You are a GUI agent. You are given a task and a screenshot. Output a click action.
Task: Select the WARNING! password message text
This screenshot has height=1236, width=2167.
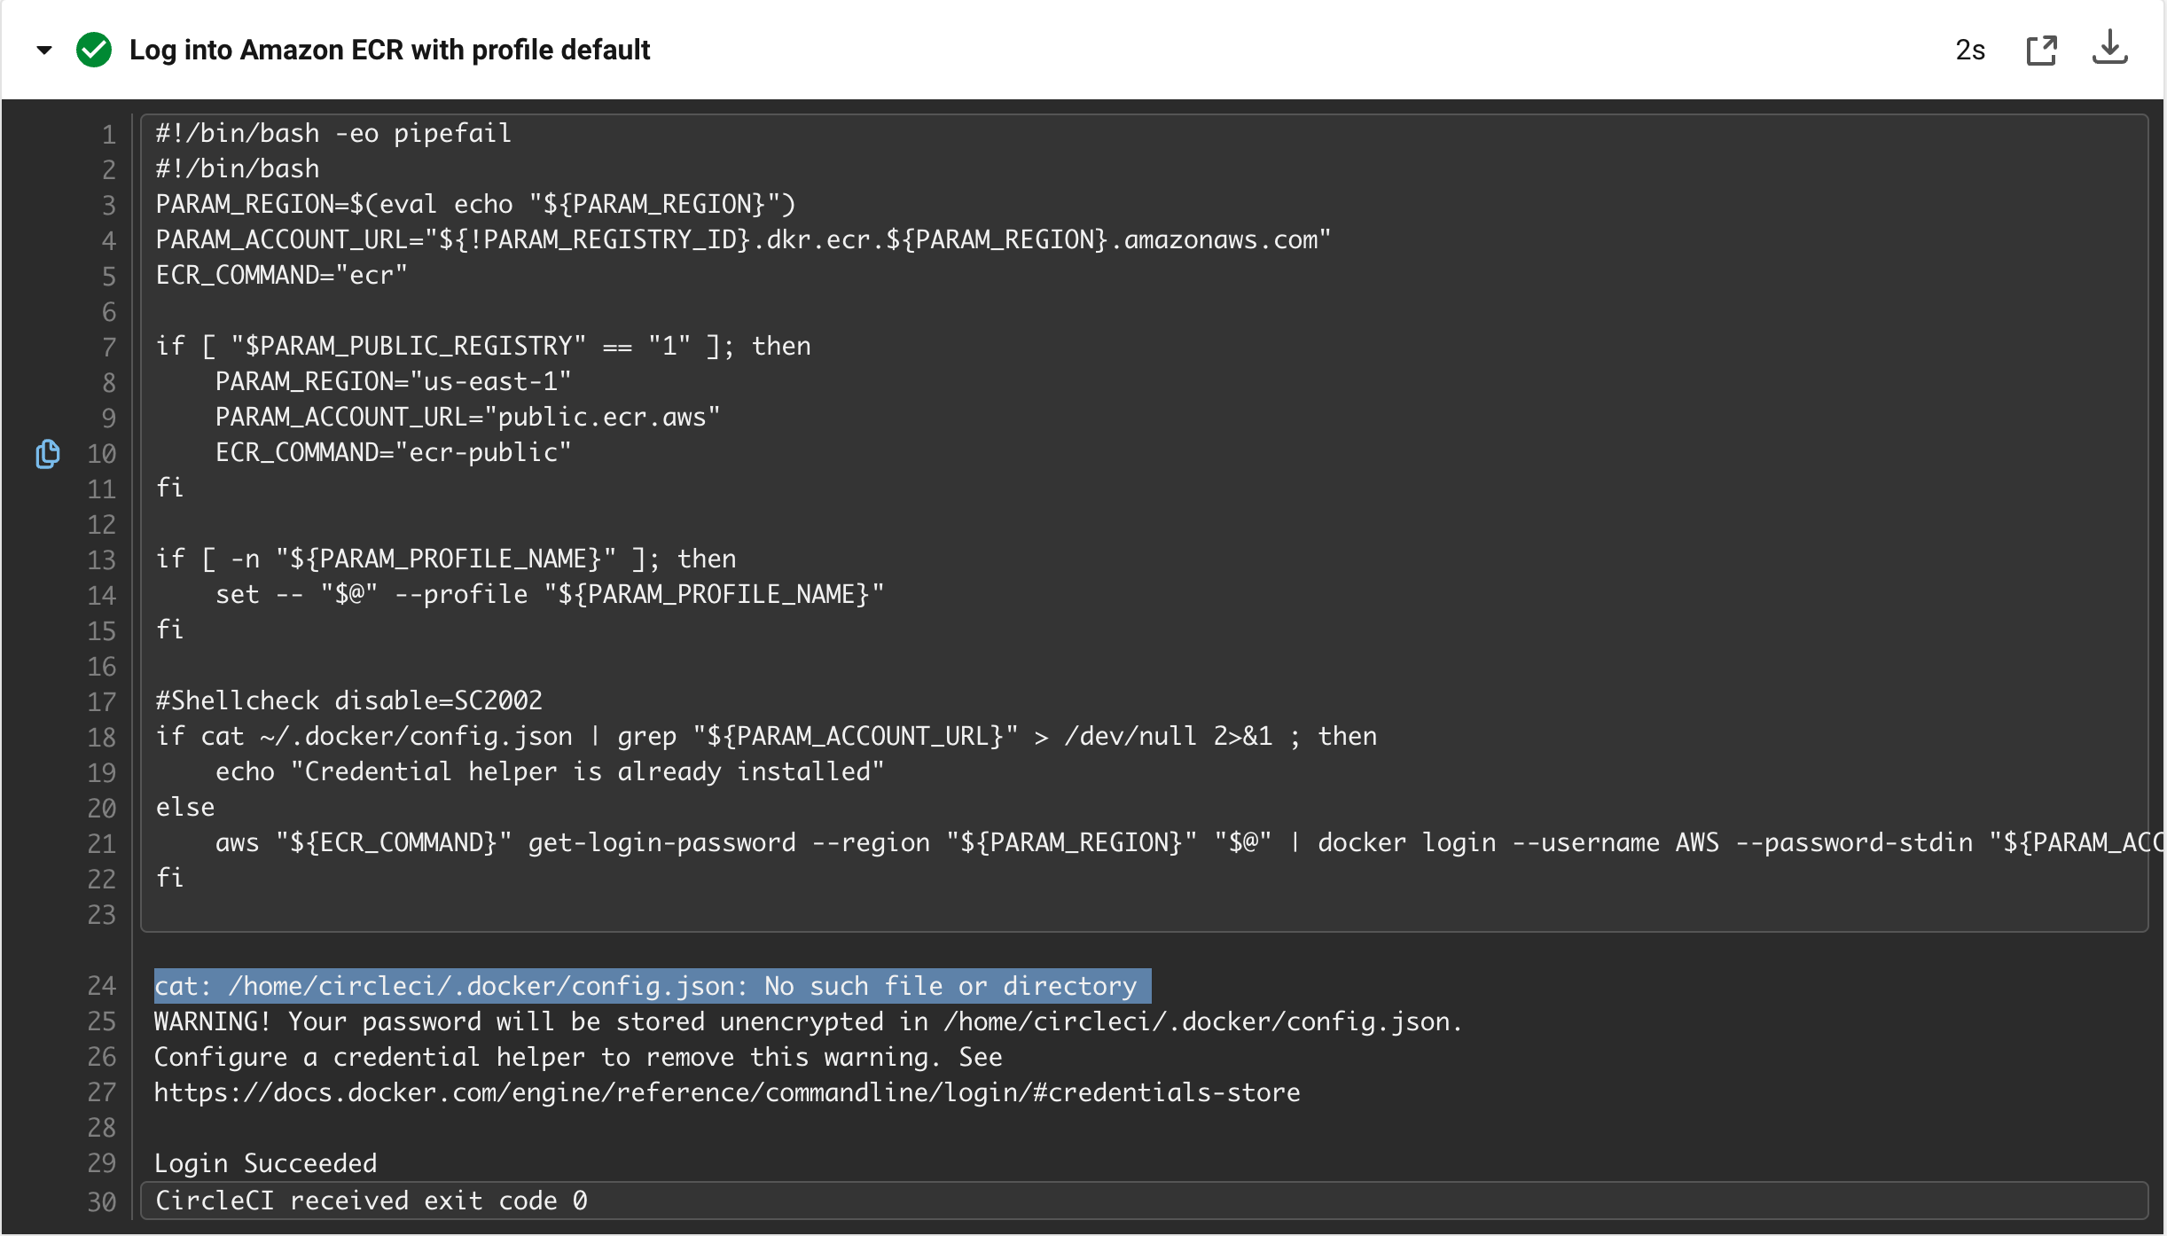[807, 1021]
